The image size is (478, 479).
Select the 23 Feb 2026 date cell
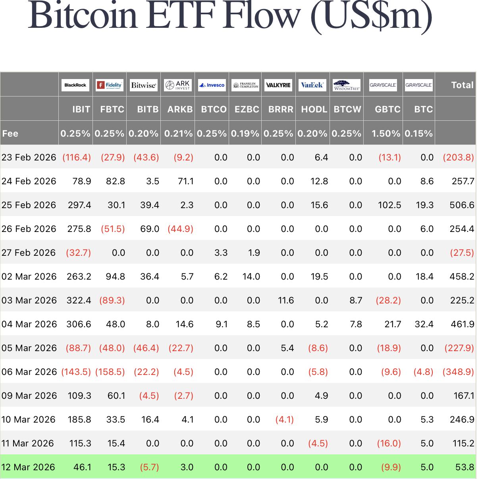pos(29,157)
